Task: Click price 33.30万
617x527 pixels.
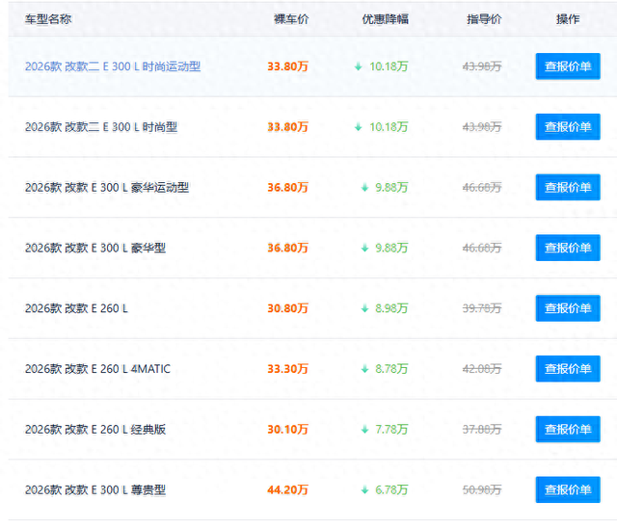Action: (x=287, y=369)
